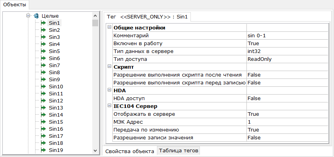Click the green arrow icon for Sin18
Screen dimensions: 334x157
click(x=43, y=143)
